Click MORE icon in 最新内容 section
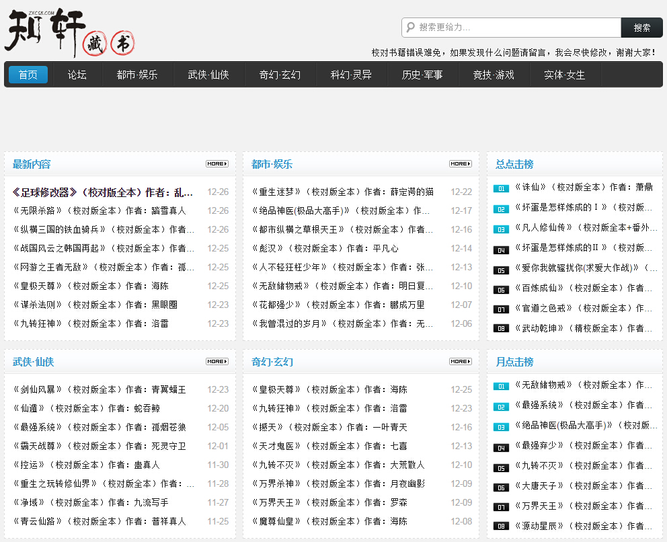Image resolution: width=667 pixels, height=542 pixels. [x=217, y=164]
